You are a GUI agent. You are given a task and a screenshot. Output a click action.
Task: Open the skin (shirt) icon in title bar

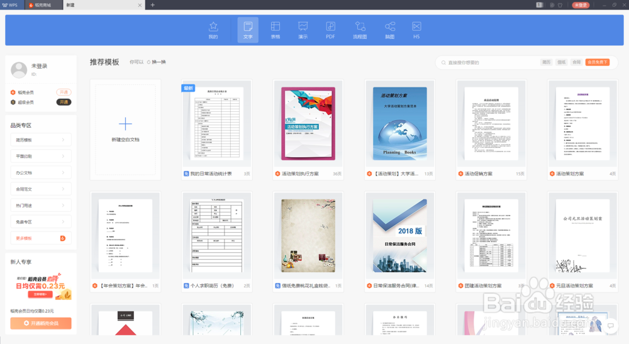pyautogui.click(x=560, y=5)
